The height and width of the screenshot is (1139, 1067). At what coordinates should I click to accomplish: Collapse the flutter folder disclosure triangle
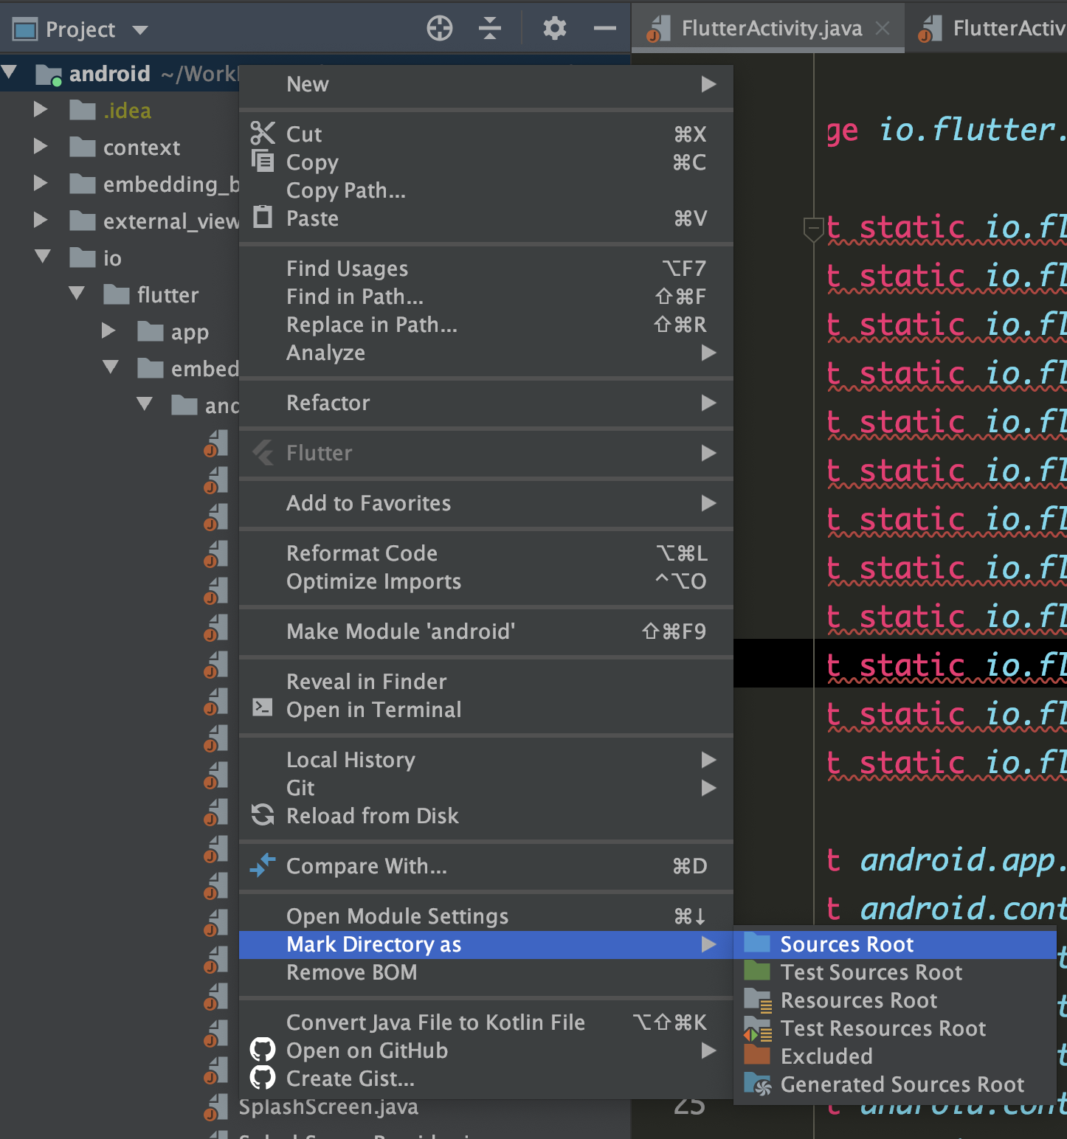click(x=77, y=294)
